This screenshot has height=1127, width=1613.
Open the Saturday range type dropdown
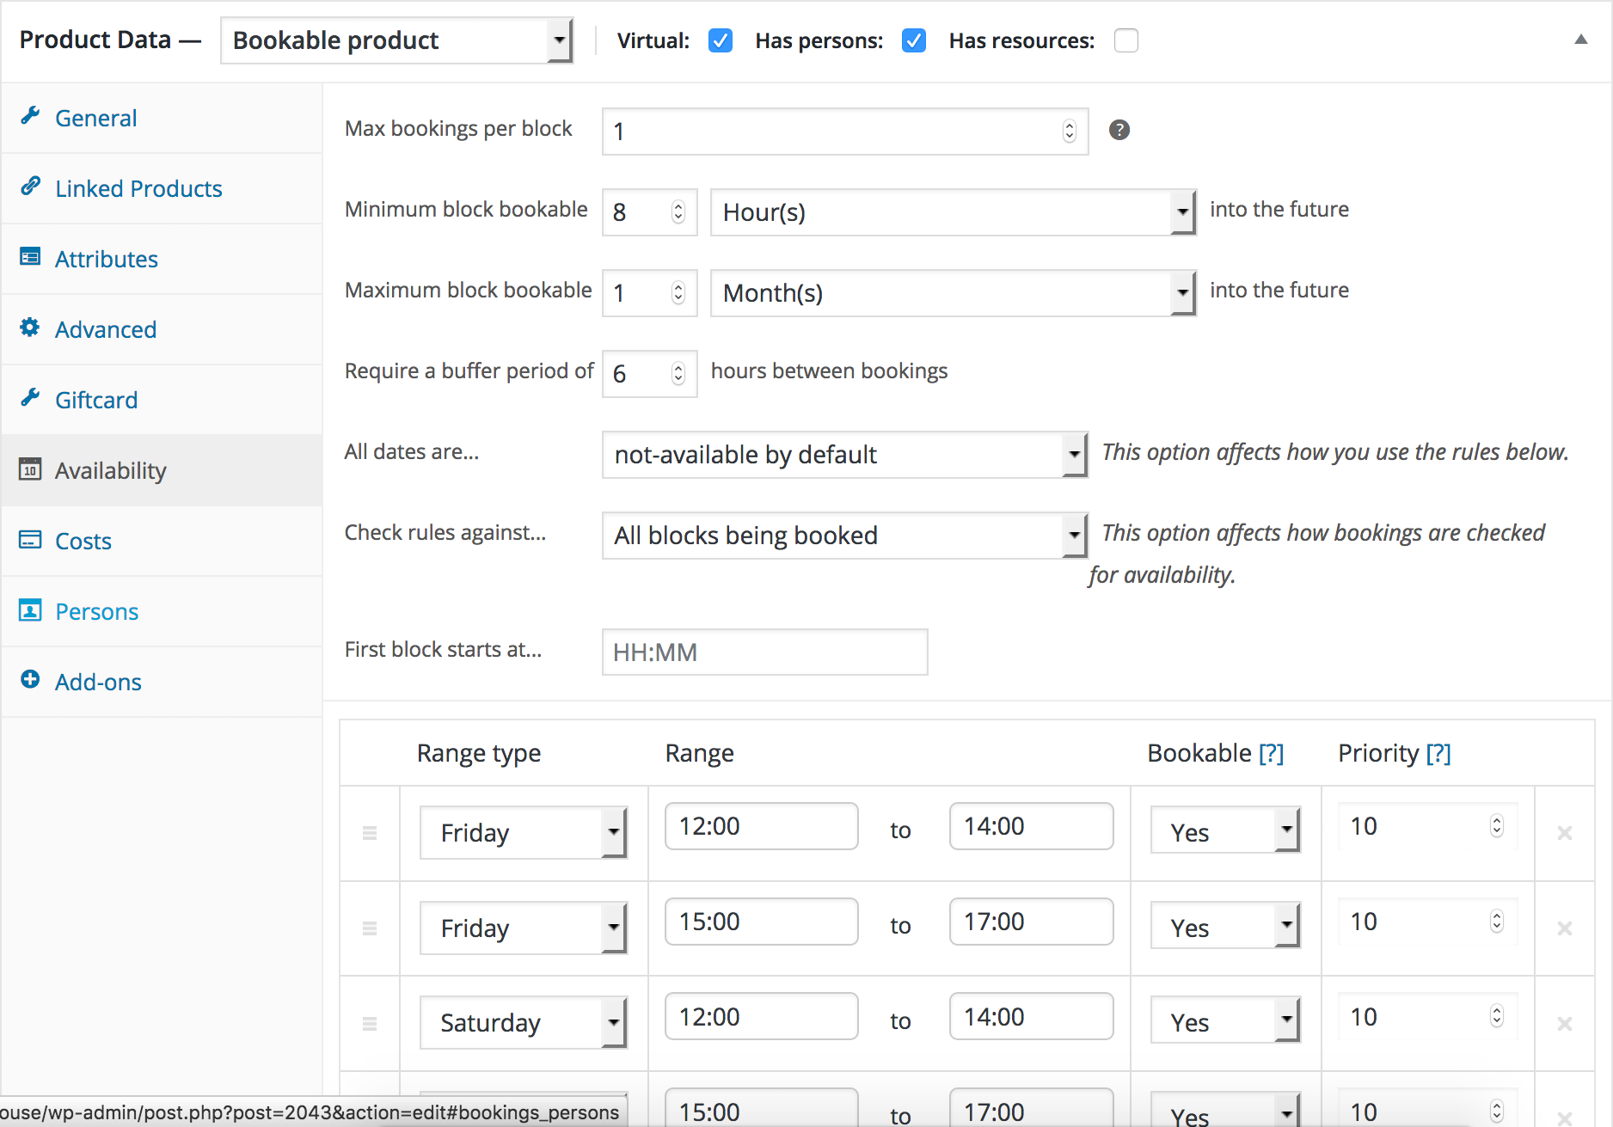click(524, 1023)
